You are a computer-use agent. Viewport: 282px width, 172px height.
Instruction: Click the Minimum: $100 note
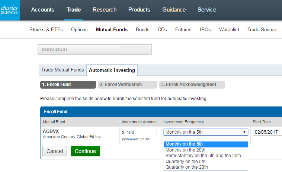click(x=136, y=139)
